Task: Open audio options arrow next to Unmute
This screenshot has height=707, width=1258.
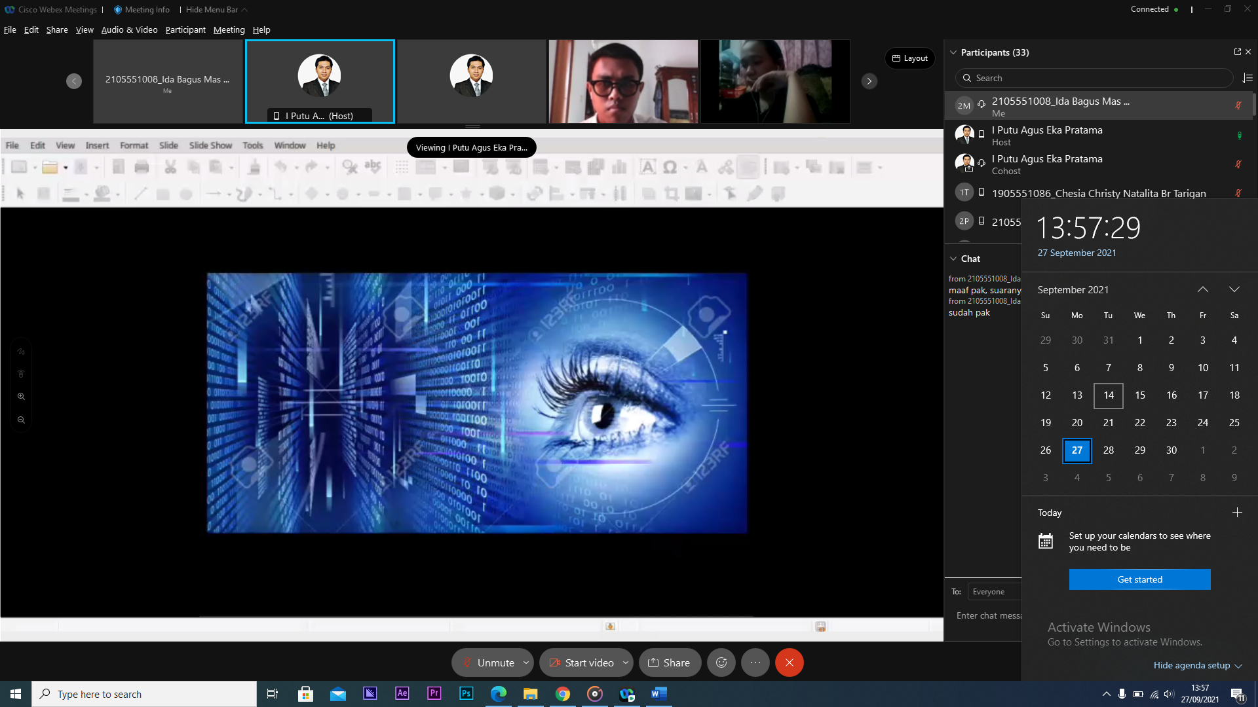Action: (x=526, y=662)
